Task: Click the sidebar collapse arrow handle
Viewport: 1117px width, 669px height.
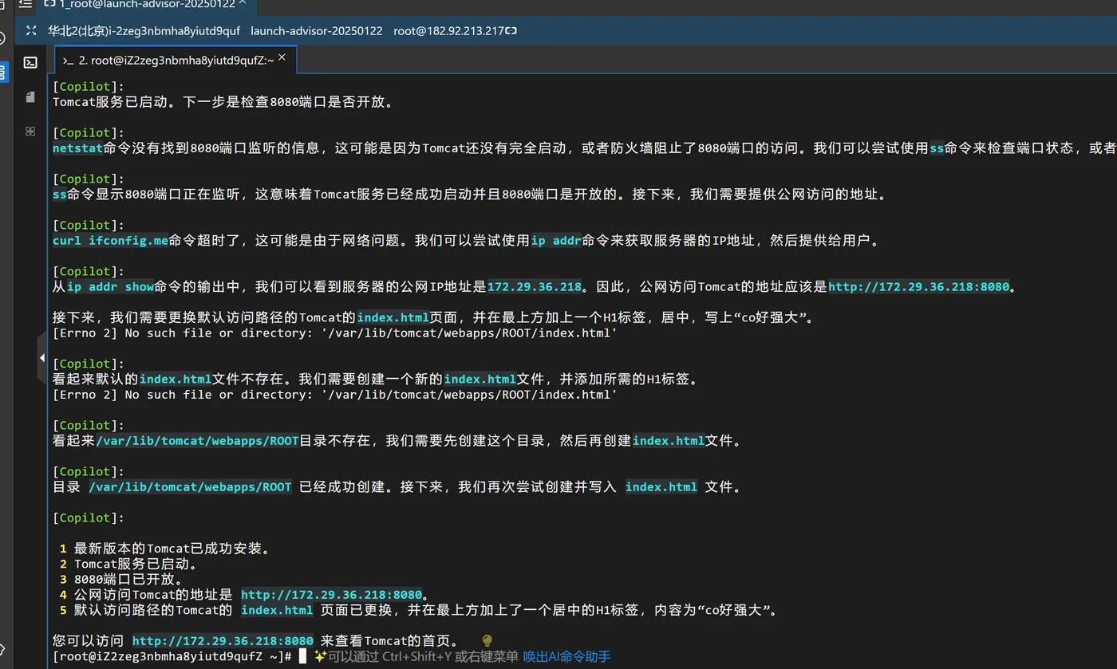Action: coord(41,358)
